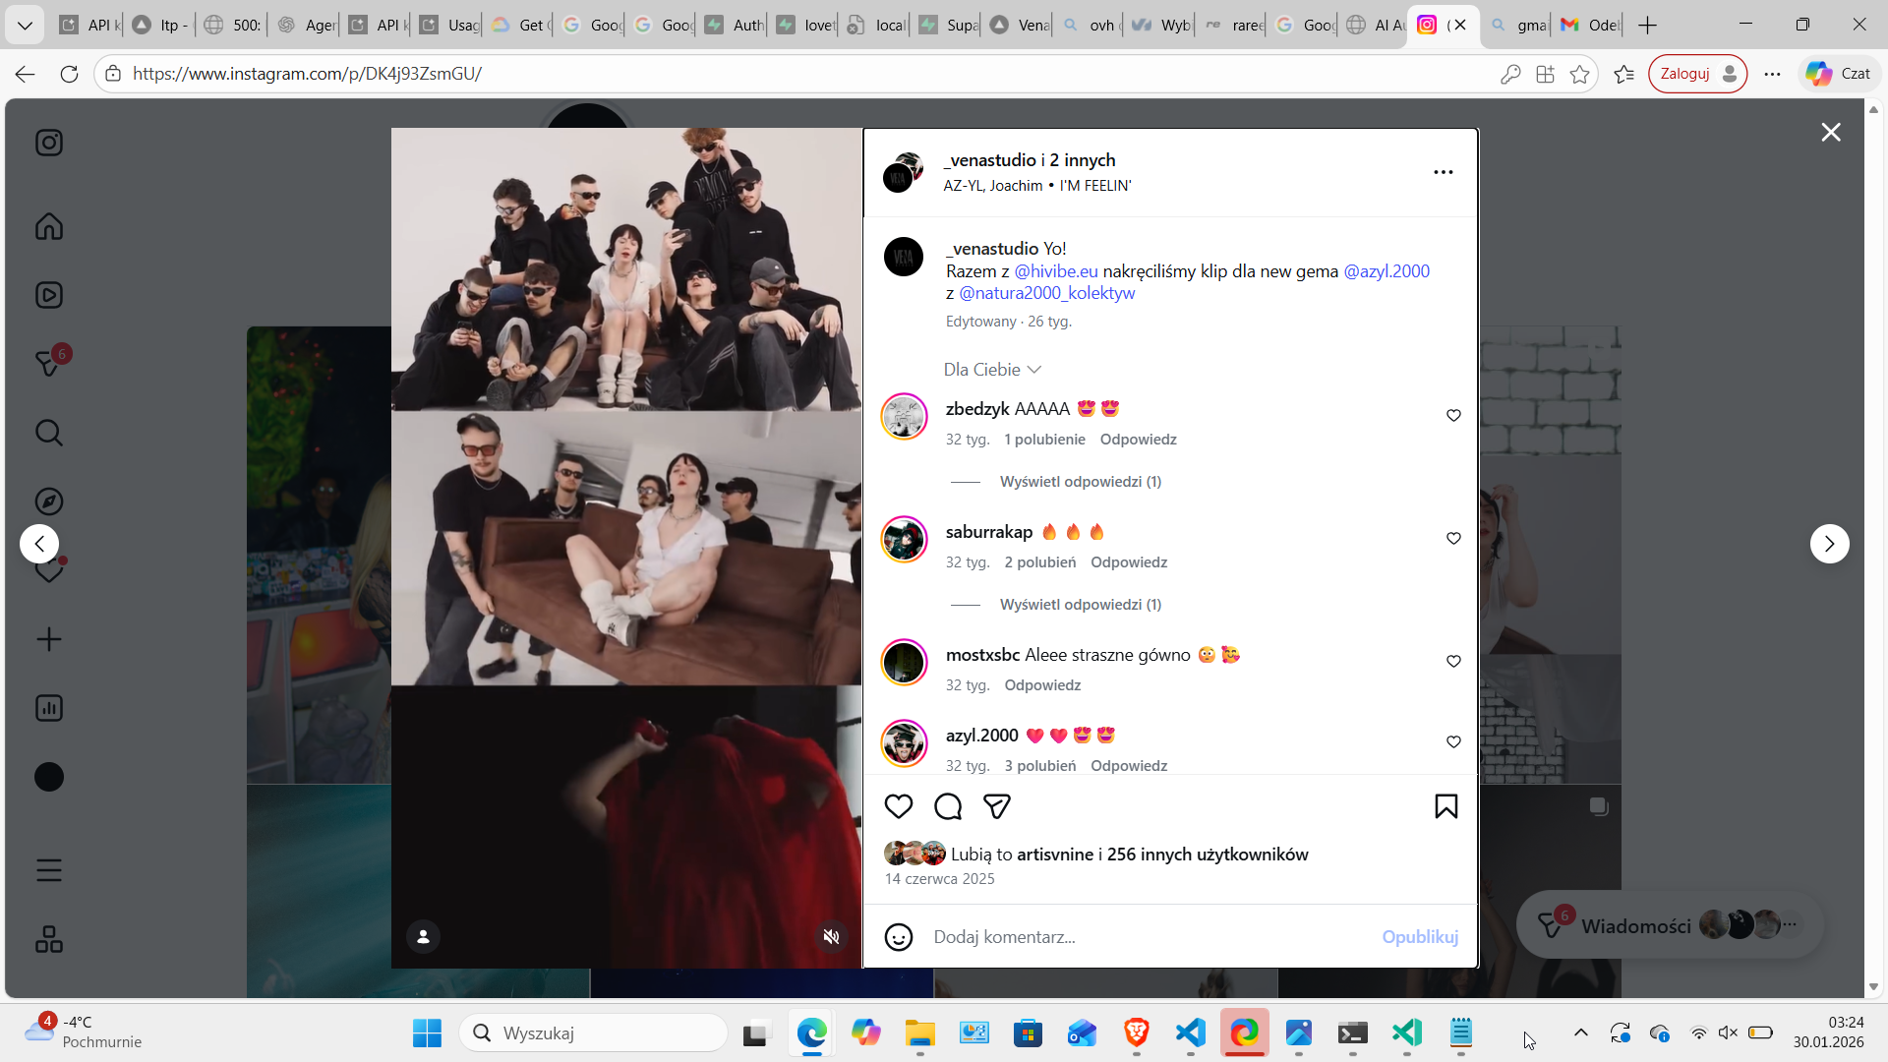Unmute the video sound
This screenshot has height=1062, width=1888.
click(831, 937)
